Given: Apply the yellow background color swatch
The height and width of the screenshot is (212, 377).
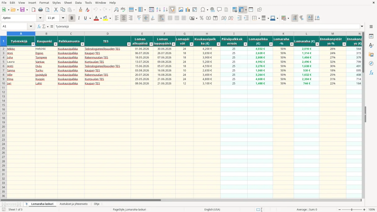Looking at the screenshot, I should click(105, 18).
